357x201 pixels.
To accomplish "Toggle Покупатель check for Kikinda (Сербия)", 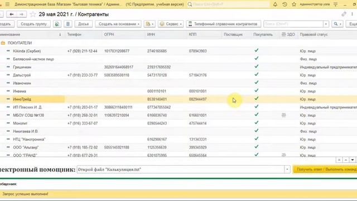I will [x=257, y=50].
